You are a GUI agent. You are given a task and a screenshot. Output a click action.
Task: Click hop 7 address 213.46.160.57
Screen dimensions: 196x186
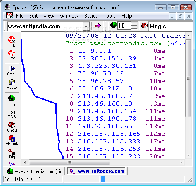pyautogui.click(x=105, y=96)
